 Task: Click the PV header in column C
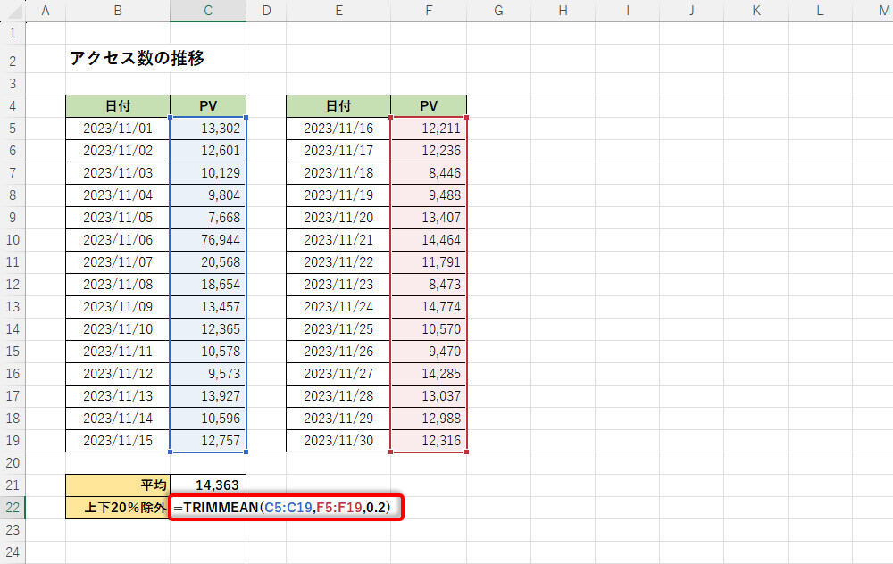208,106
